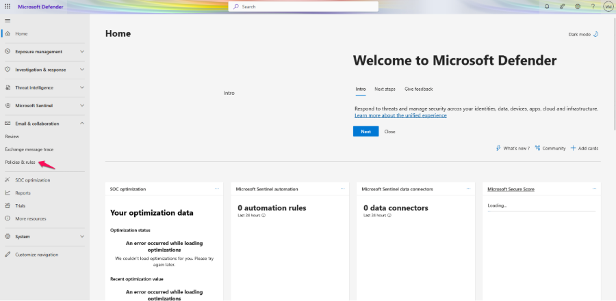Select the Give feedback tab
Viewport: 616px width, 301px height.
418,89
